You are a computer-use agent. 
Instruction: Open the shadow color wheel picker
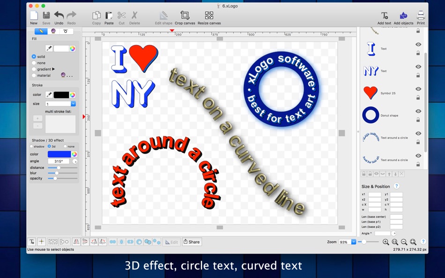point(74,154)
